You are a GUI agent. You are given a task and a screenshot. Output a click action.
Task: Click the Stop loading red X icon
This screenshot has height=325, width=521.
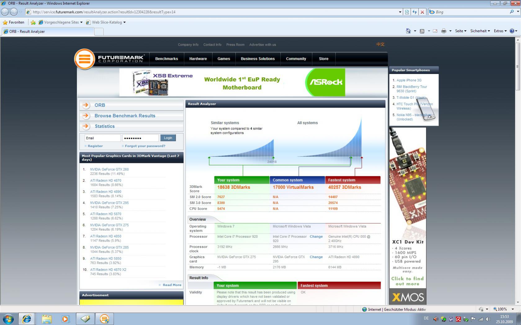tap(422, 12)
